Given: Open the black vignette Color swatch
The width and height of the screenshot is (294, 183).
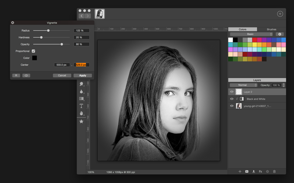Looking at the screenshot, I should click(x=34, y=58).
